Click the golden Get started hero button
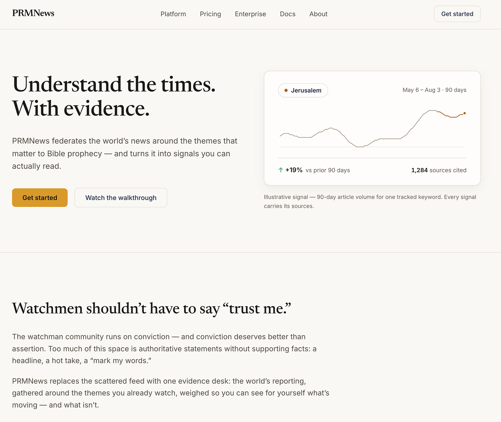The image size is (501, 422). (x=40, y=198)
